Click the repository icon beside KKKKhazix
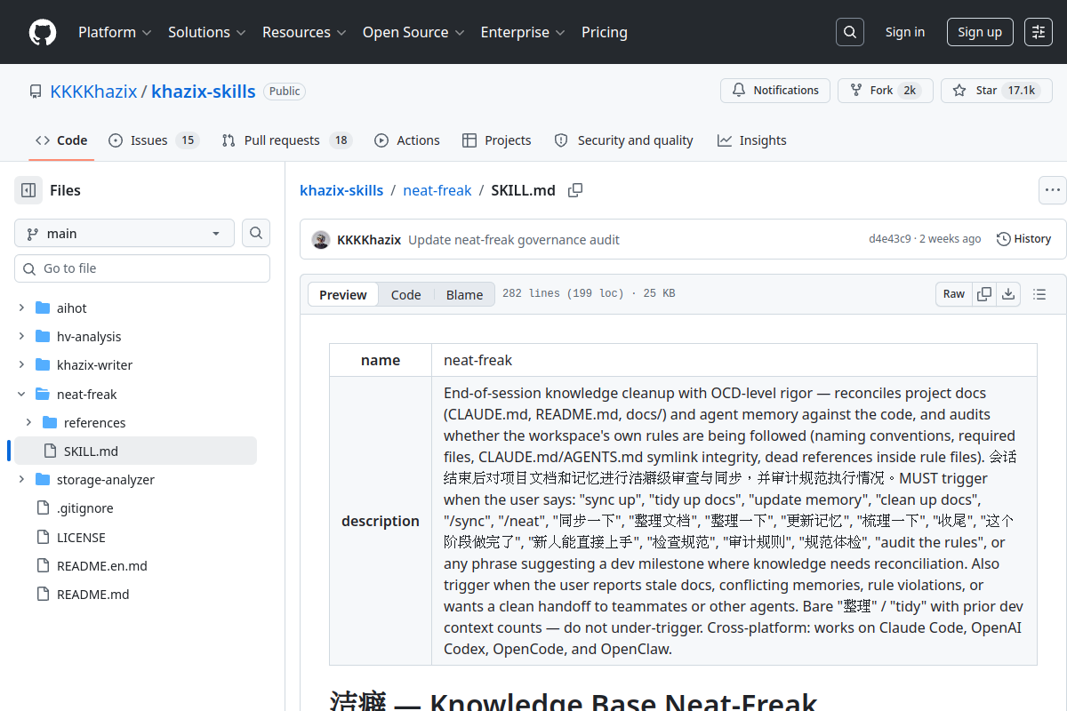Image resolution: width=1067 pixels, height=711 pixels. 36,92
